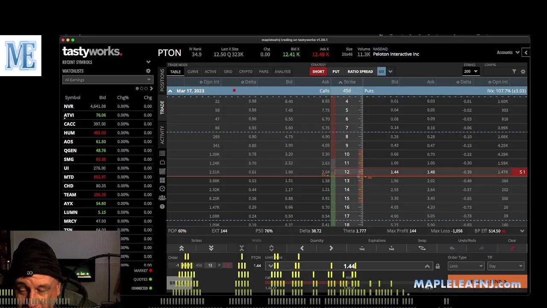Open Accounts dropdown
The image size is (547, 308).
click(508, 53)
